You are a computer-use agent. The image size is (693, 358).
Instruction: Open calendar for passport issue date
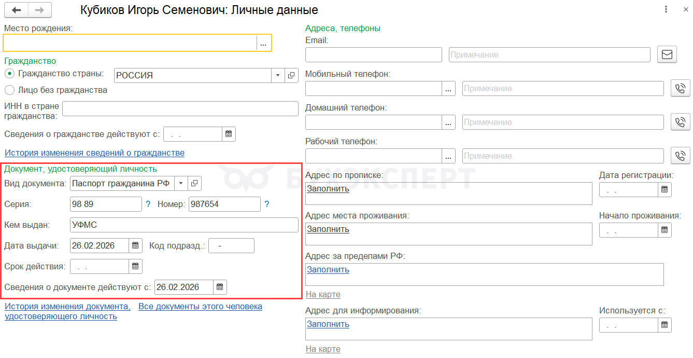tap(135, 245)
